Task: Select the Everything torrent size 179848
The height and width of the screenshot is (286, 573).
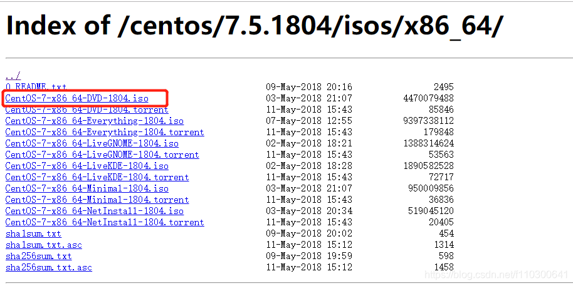Action: click(x=438, y=132)
